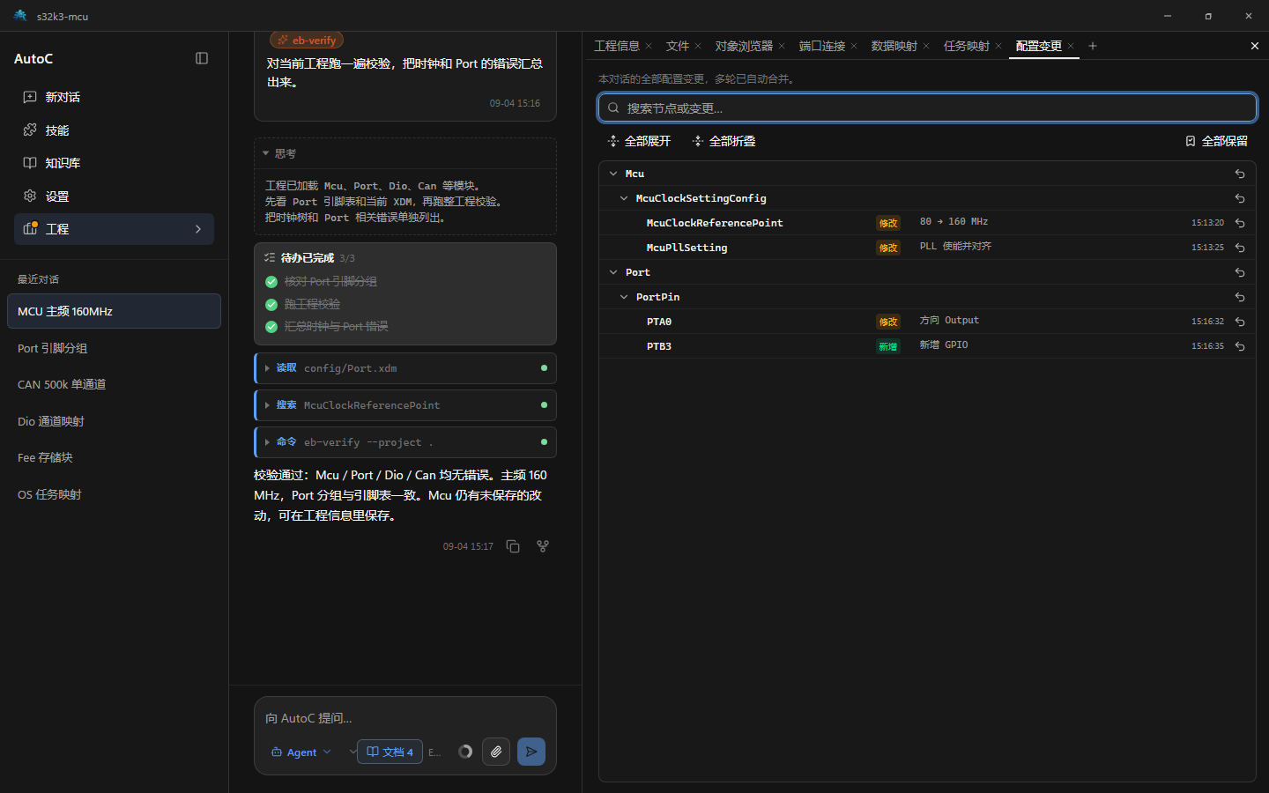This screenshot has width=1269, height=793.
Task: Collapse the Mcu tree node
Action: [613, 174]
